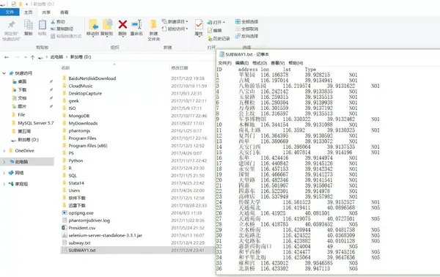This screenshot has width=440, height=277.
Task: Click the Paste clipboard icon
Action: pyautogui.click(x=43, y=25)
